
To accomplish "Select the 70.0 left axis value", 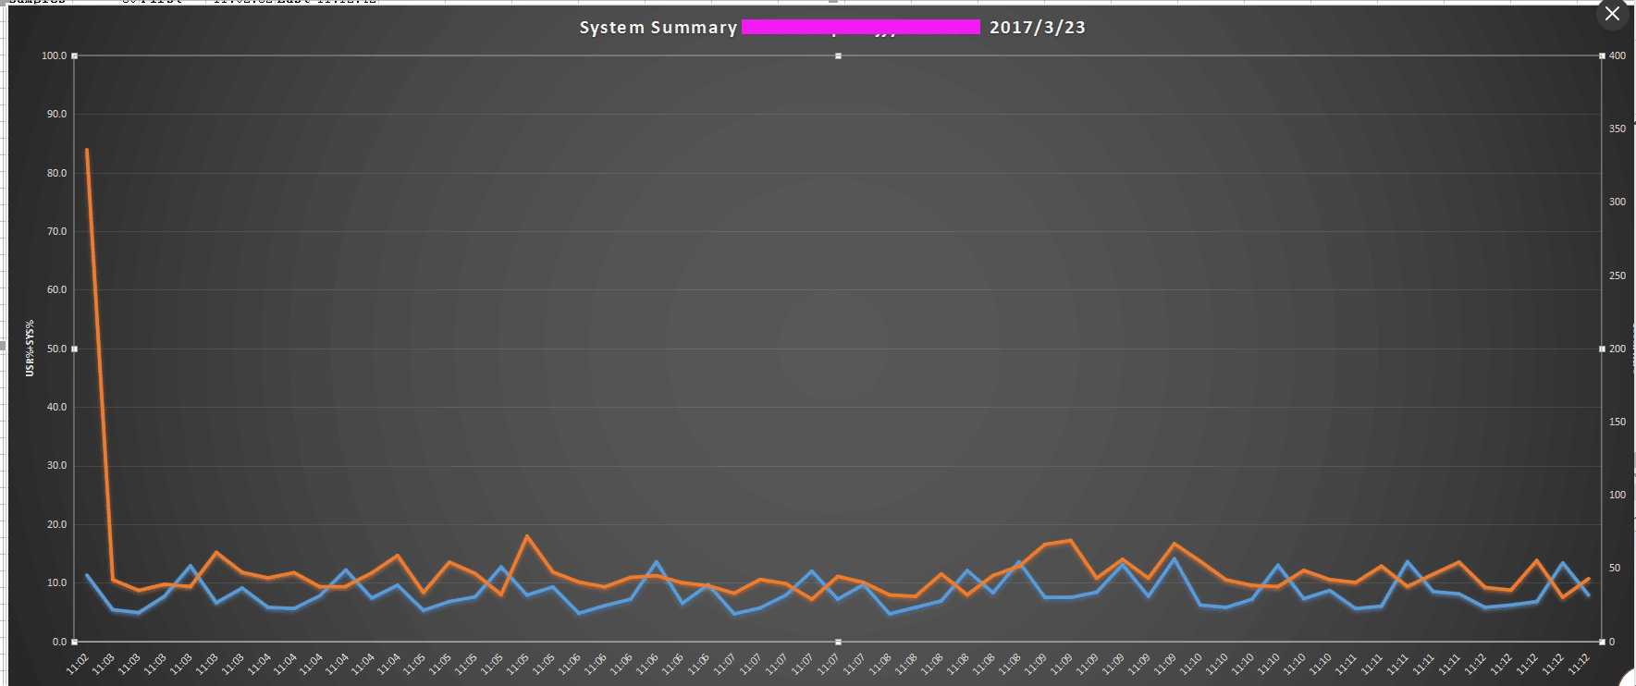I will click(57, 231).
